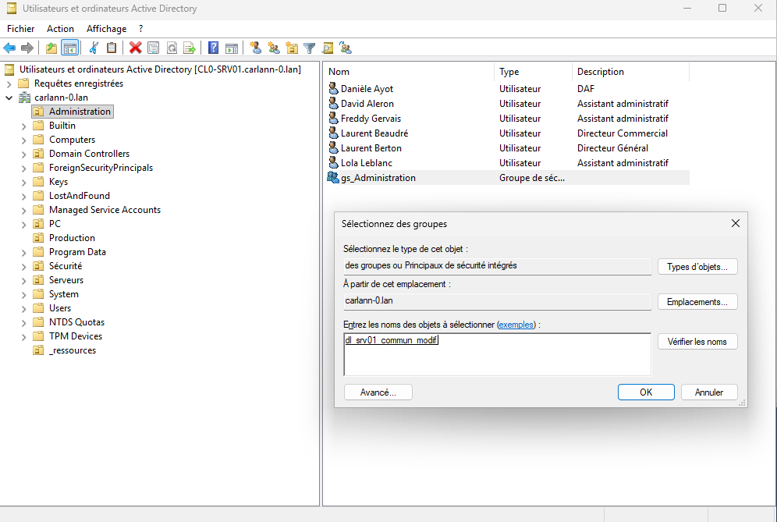Open Properties from the toolbar
The width and height of the screenshot is (777, 522).
point(154,48)
